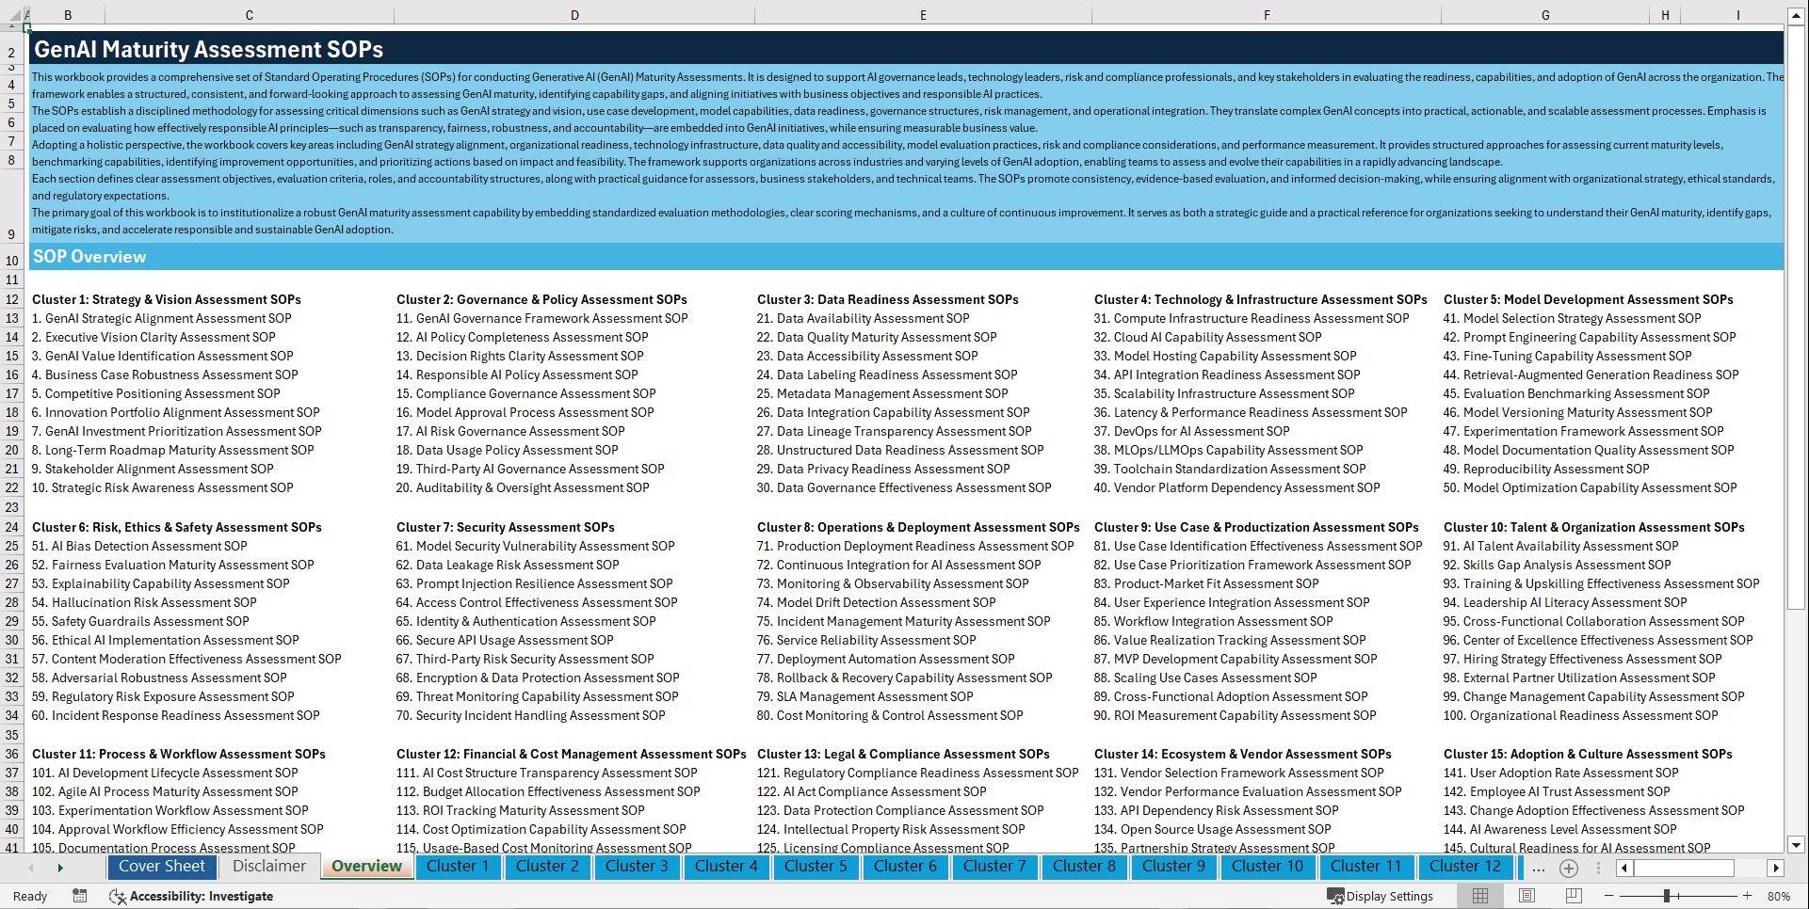Select the Cover Sheet tab
The image size is (1809, 909).
(162, 867)
